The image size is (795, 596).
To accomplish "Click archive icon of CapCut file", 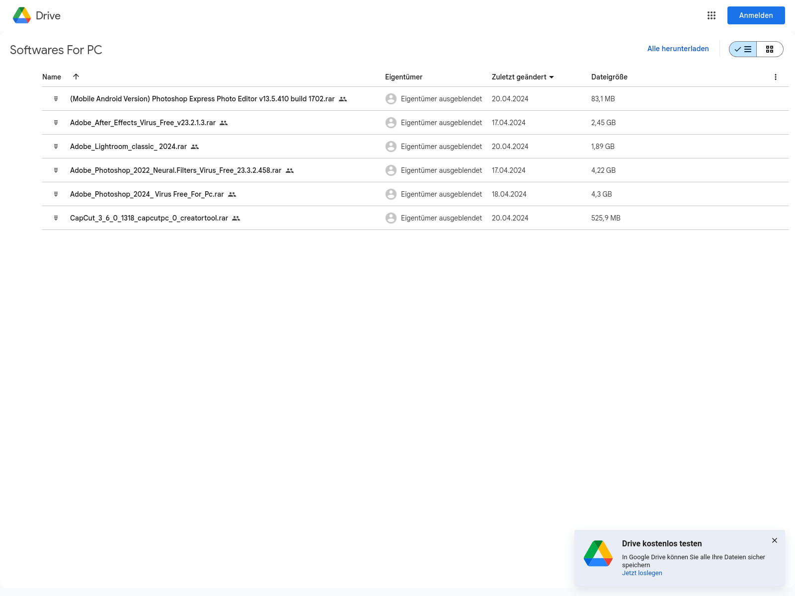I will 56,218.
